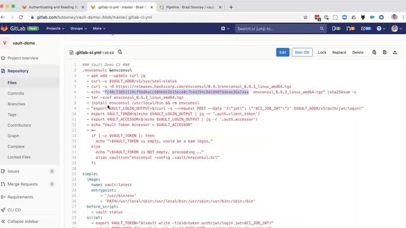Open the More dropdown menu
406x228 pixels.
[x=99, y=28]
